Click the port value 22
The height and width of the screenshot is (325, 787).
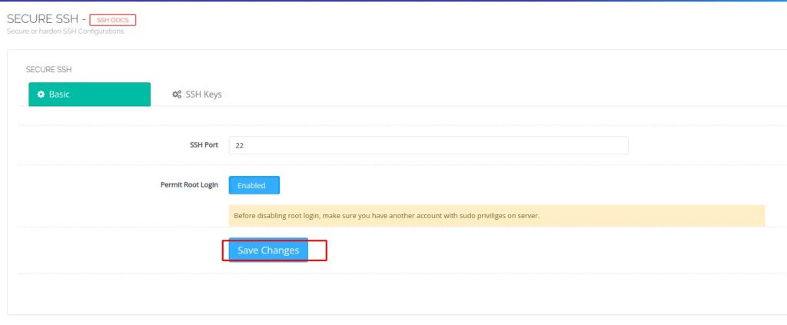click(240, 145)
